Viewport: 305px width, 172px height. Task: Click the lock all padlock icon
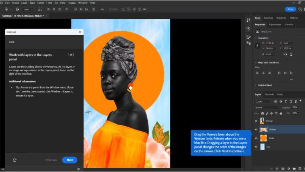coord(281,113)
